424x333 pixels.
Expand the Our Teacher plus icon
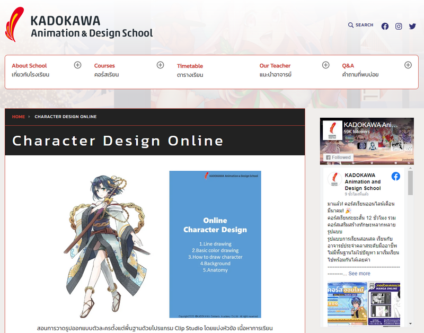tap(325, 65)
